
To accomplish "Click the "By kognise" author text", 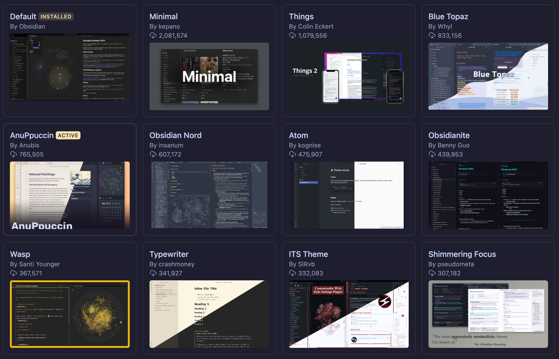I will pyautogui.click(x=305, y=145).
